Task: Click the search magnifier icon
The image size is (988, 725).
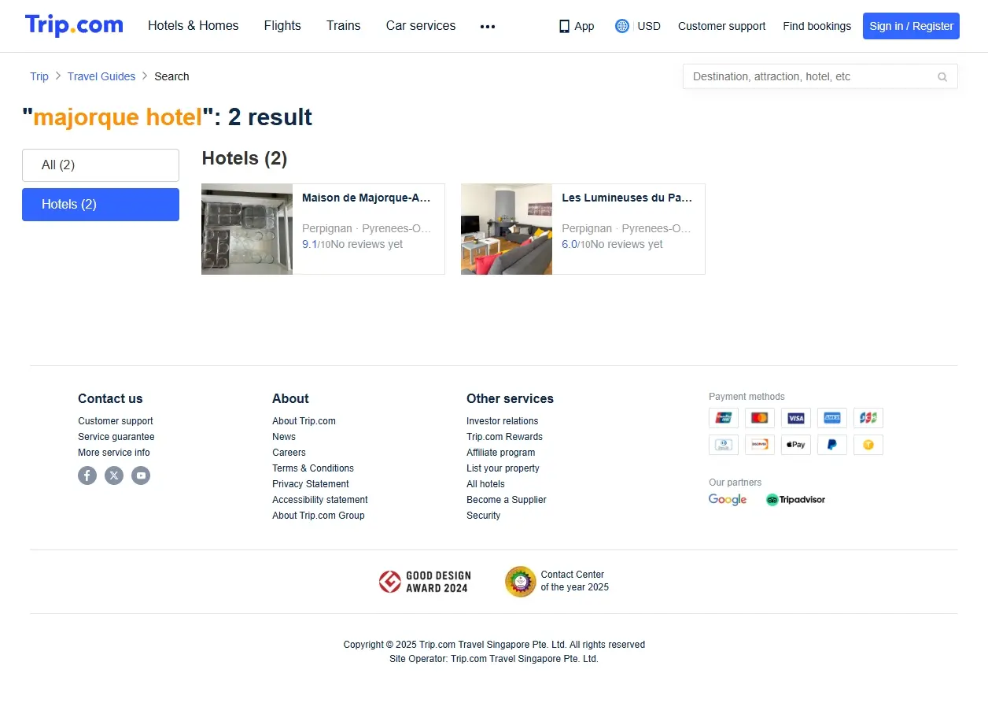Action: pyautogui.click(x=942, y=77)
